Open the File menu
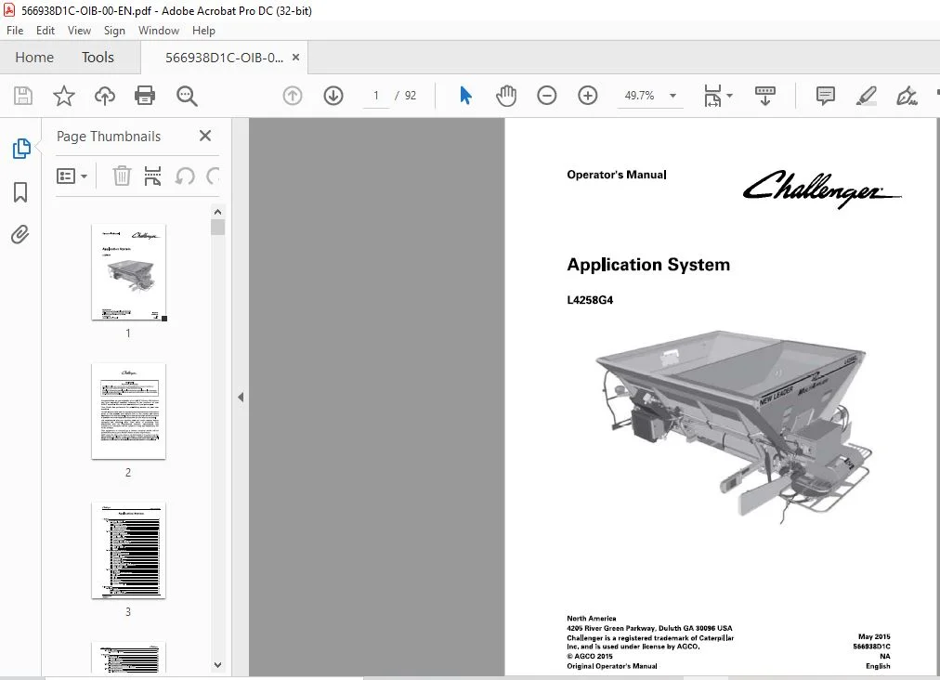940x680 pixels. pos(15,31)
